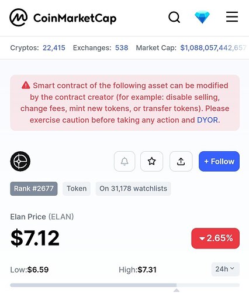This screenshot has height=293, width=249.
Task: Click the Elan token logo
Action: click(20, 161)
